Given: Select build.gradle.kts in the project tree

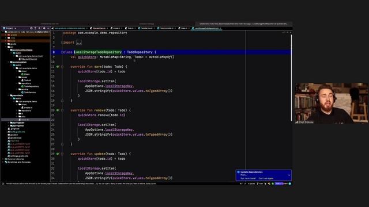Looking at the screenshot, I should point(18,132).
